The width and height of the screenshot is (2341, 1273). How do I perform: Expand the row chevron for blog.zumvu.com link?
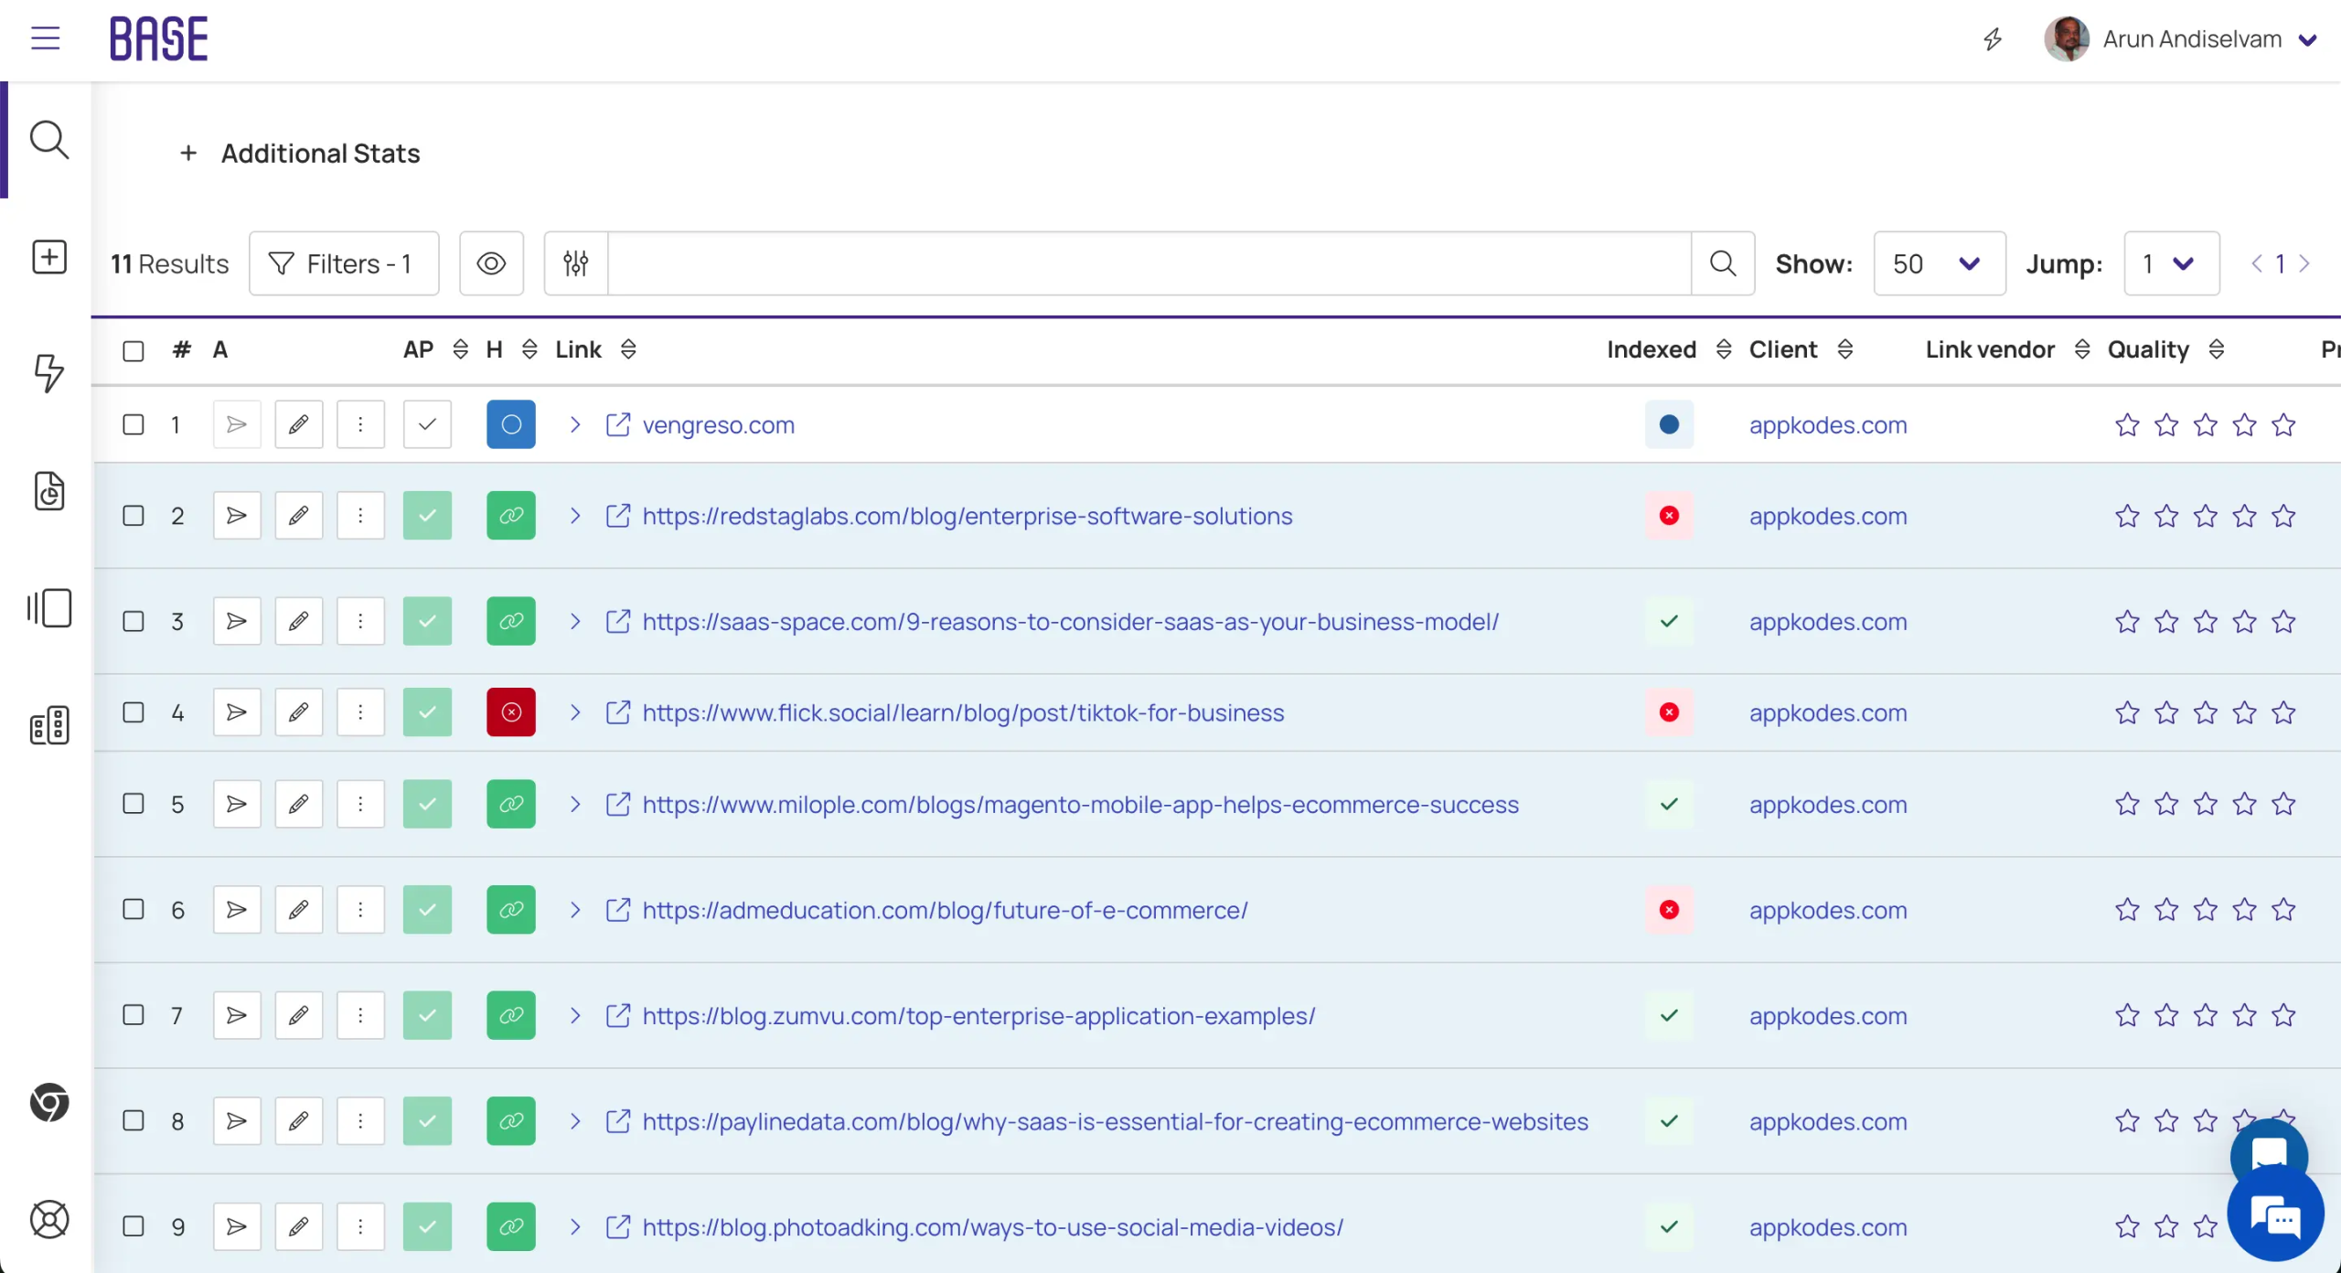point(575,1015)
